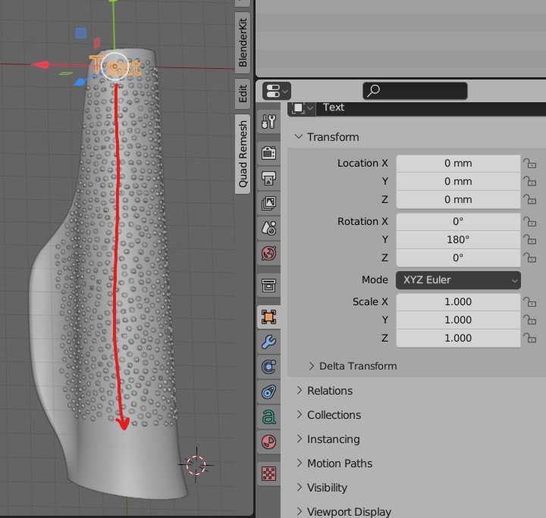Click the green XZ plane gizmo square
The width and height of the screenshot is (546, 518).
point(65,73)
